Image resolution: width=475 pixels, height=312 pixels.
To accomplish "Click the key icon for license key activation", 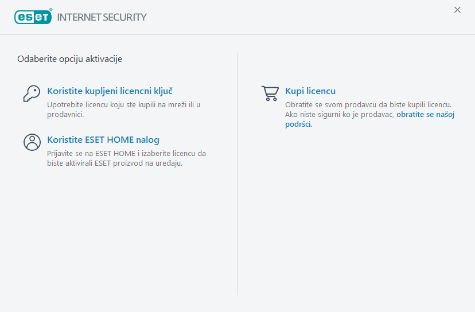I will pos(32,93).
